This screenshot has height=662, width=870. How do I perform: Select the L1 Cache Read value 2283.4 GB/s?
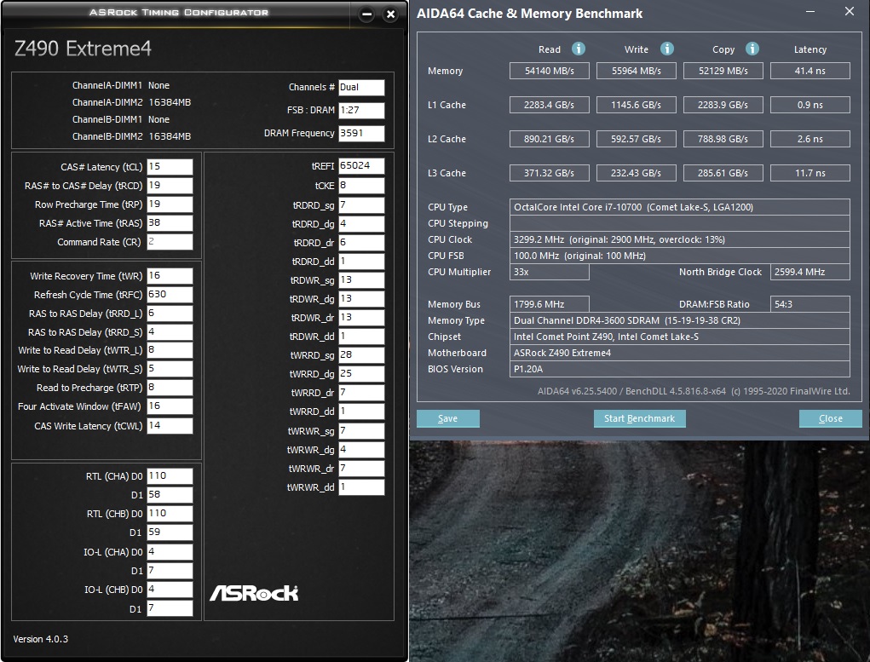click(x=550, y=105)
